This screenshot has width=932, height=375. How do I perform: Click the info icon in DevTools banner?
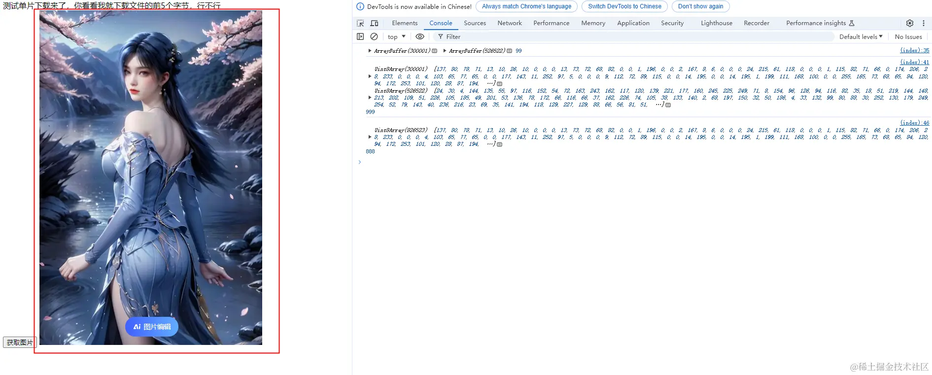[x=360, y=6]
